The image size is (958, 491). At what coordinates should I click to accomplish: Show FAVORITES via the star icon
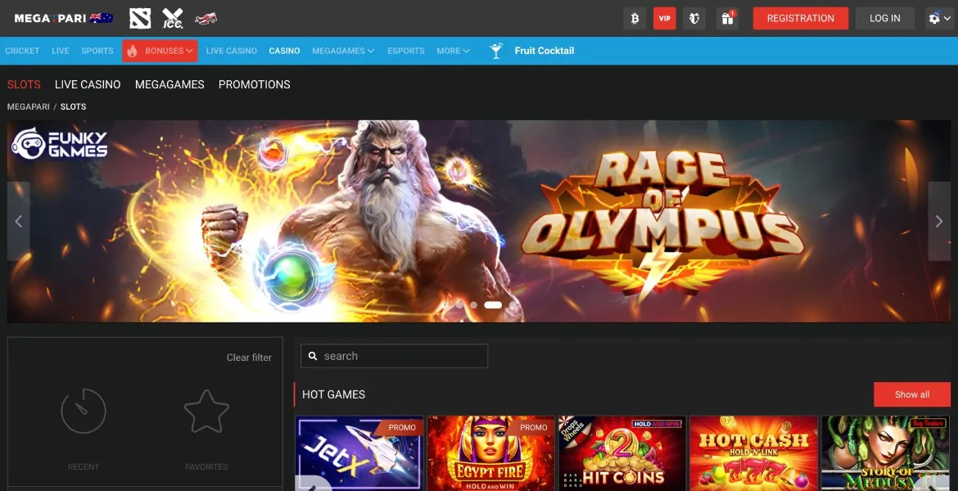tap(206, 412)
